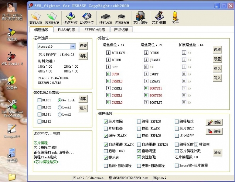Click the 编程 program button
The image size is (235, 182).
point(214,131)
